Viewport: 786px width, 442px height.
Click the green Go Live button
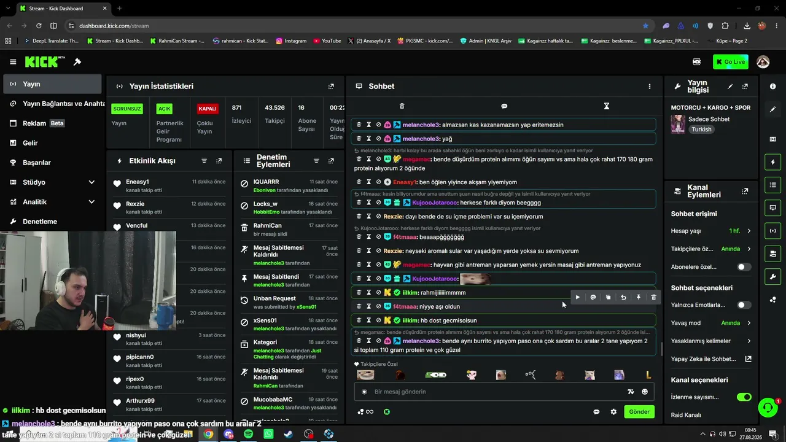click(x=731, y=62)
